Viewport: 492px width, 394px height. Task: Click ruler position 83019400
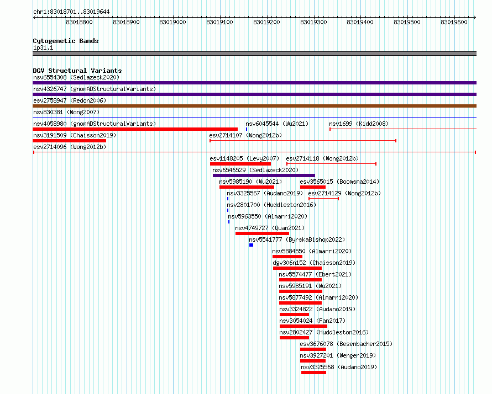pyautogui.click(x=360, y=22)
